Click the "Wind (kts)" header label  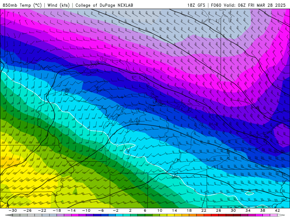[x=58, y=5]
